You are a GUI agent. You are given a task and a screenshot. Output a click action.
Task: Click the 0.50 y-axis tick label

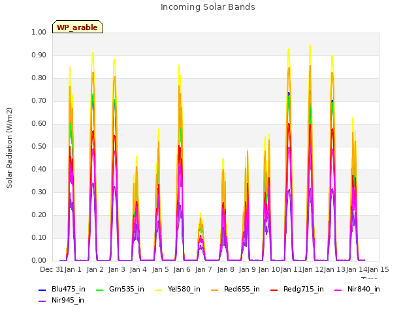tap(39, 146)
